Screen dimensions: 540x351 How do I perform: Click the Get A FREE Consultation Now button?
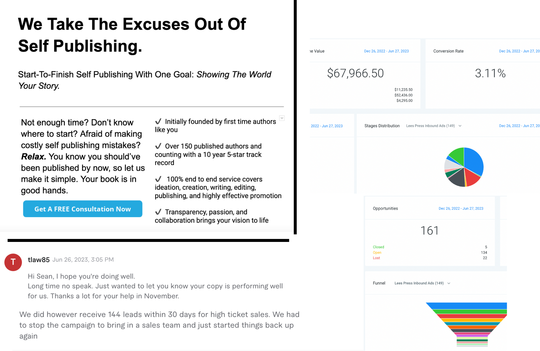[x=83, y=209]
